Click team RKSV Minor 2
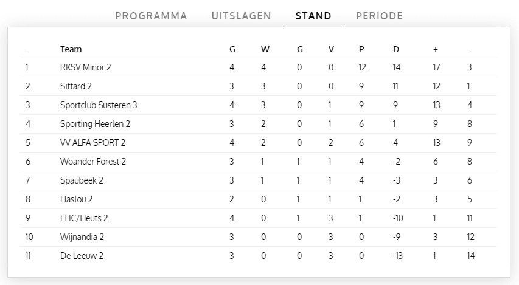The width and height of the screenshot is (519, 285). click(85, 67)
